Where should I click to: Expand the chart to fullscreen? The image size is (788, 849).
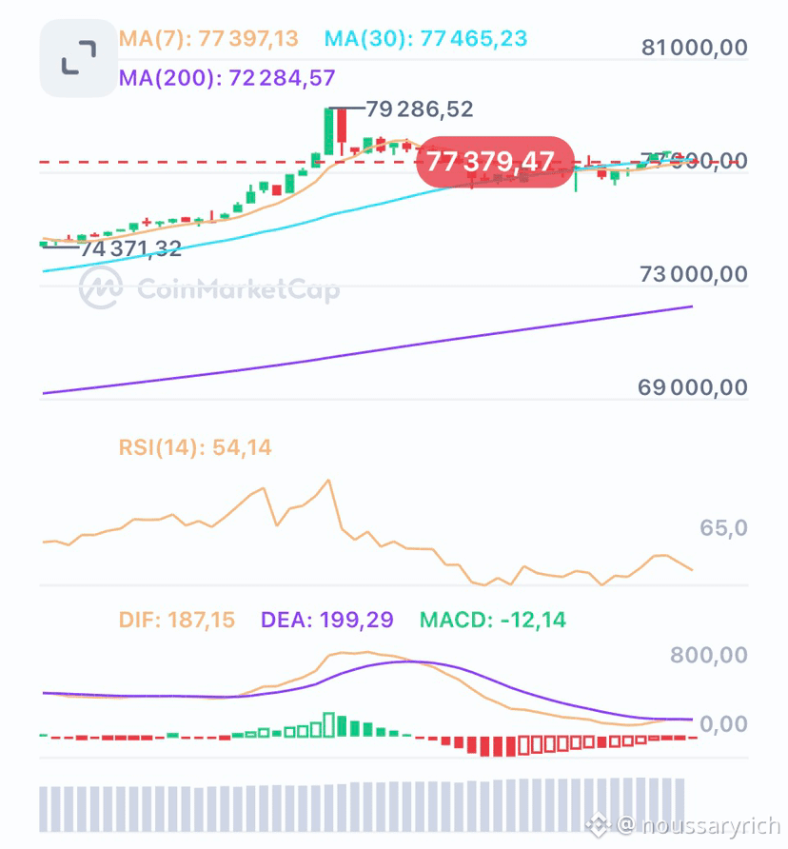pos(79,57)
